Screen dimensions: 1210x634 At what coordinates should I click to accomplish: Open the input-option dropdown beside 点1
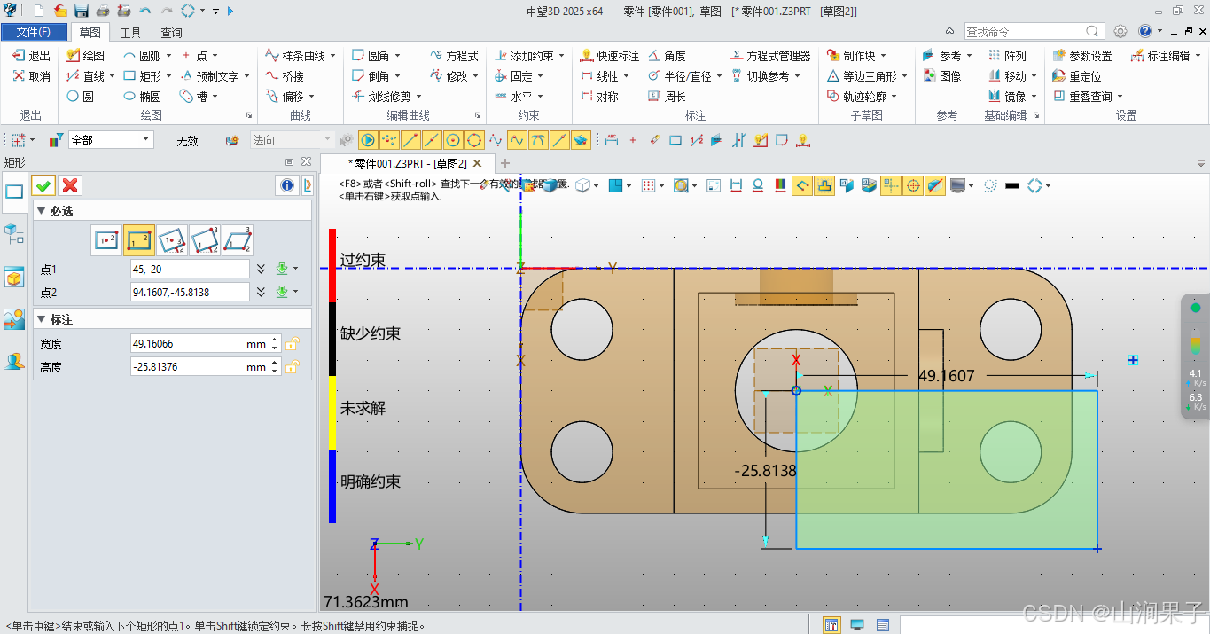pos(296,269)
